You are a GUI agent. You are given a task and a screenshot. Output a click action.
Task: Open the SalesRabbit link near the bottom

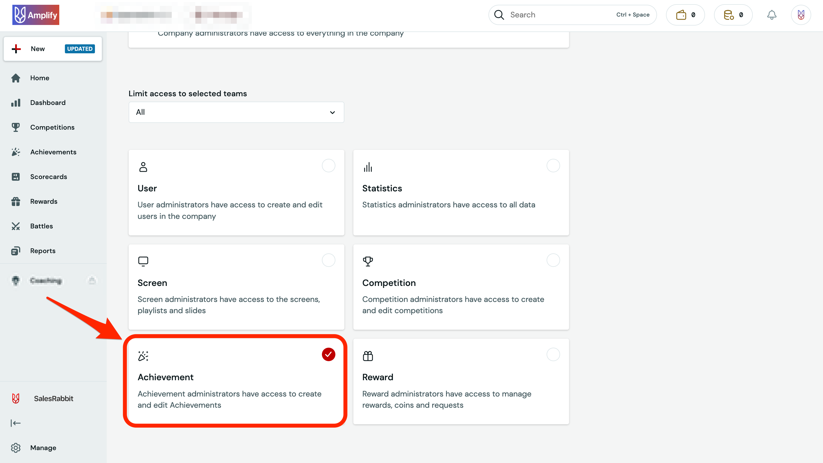coord(53,398)
